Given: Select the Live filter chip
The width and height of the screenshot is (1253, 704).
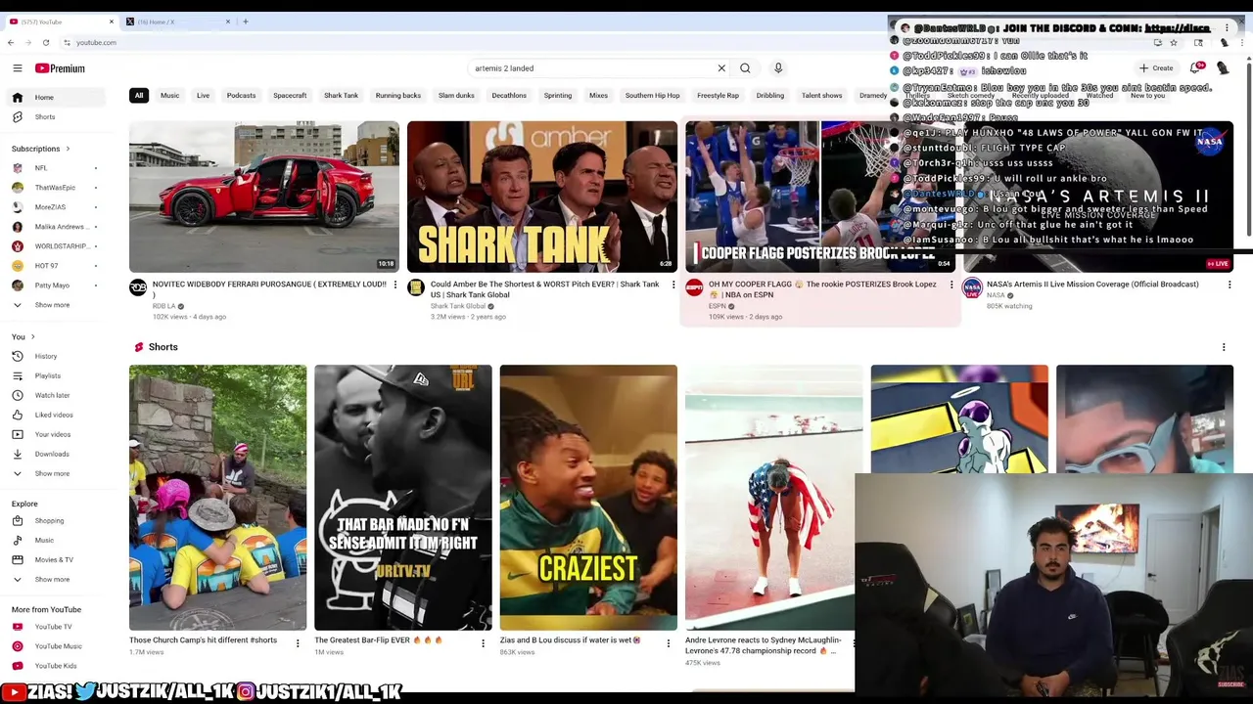Looking at the screenshot, I should pos(203,96).
